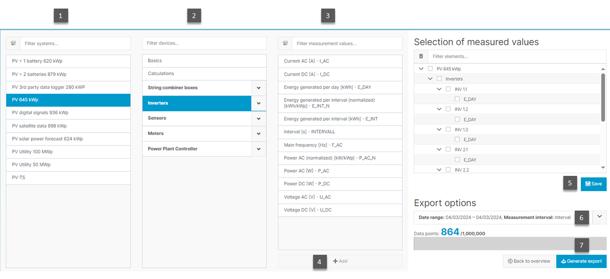Click the Generate export button
The height and width of the screenshot is (279, 610).
(581, 261)
